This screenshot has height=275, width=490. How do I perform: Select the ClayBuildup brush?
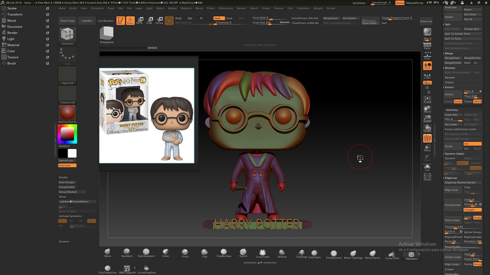[x=224, y=253]
